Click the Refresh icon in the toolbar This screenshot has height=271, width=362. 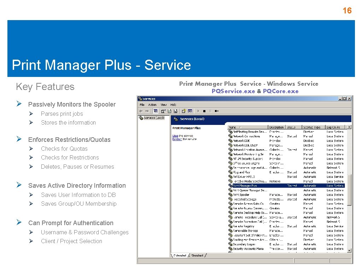point(169,111)
